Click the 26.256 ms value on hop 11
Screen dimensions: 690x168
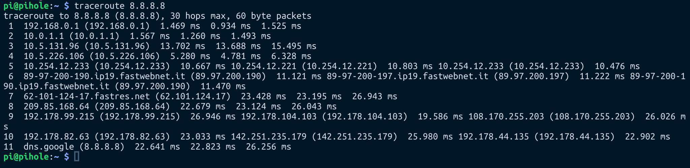[x=269, y=147]
